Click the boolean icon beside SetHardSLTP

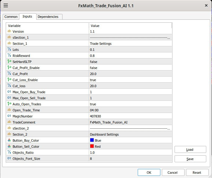(9, 62)
